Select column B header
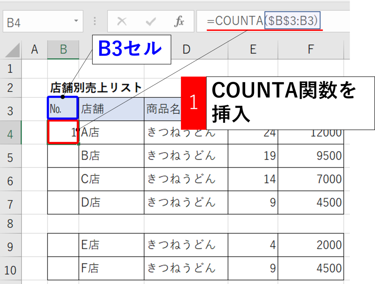The width and height of the screenshot is (375, 284). pos(63,50)
